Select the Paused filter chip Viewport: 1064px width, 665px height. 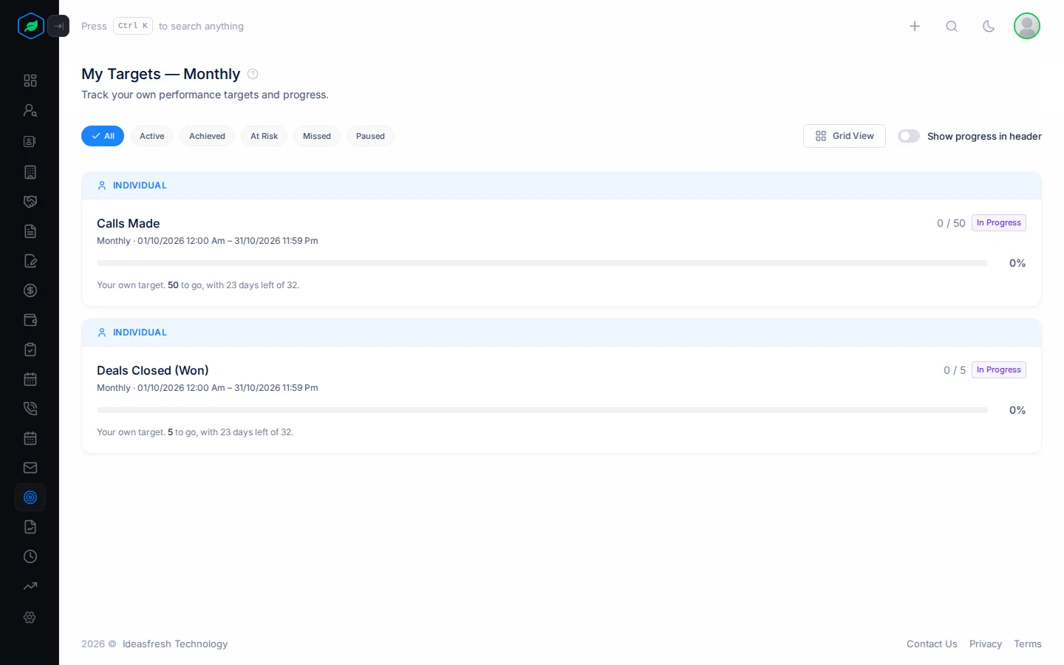(x=370, y=136)
